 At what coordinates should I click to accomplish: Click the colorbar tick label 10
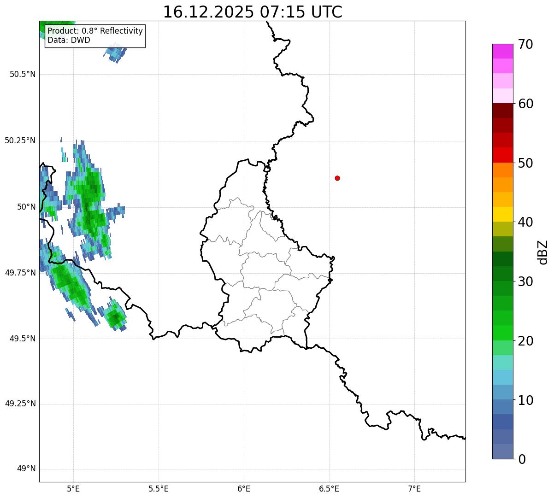pyautogui.click(x=525, y=400)
